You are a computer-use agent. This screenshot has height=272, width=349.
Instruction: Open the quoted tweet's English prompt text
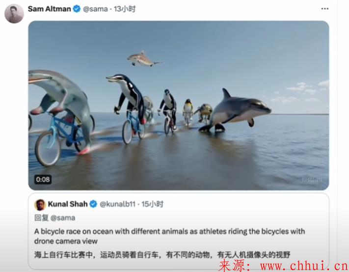point(170,236)
